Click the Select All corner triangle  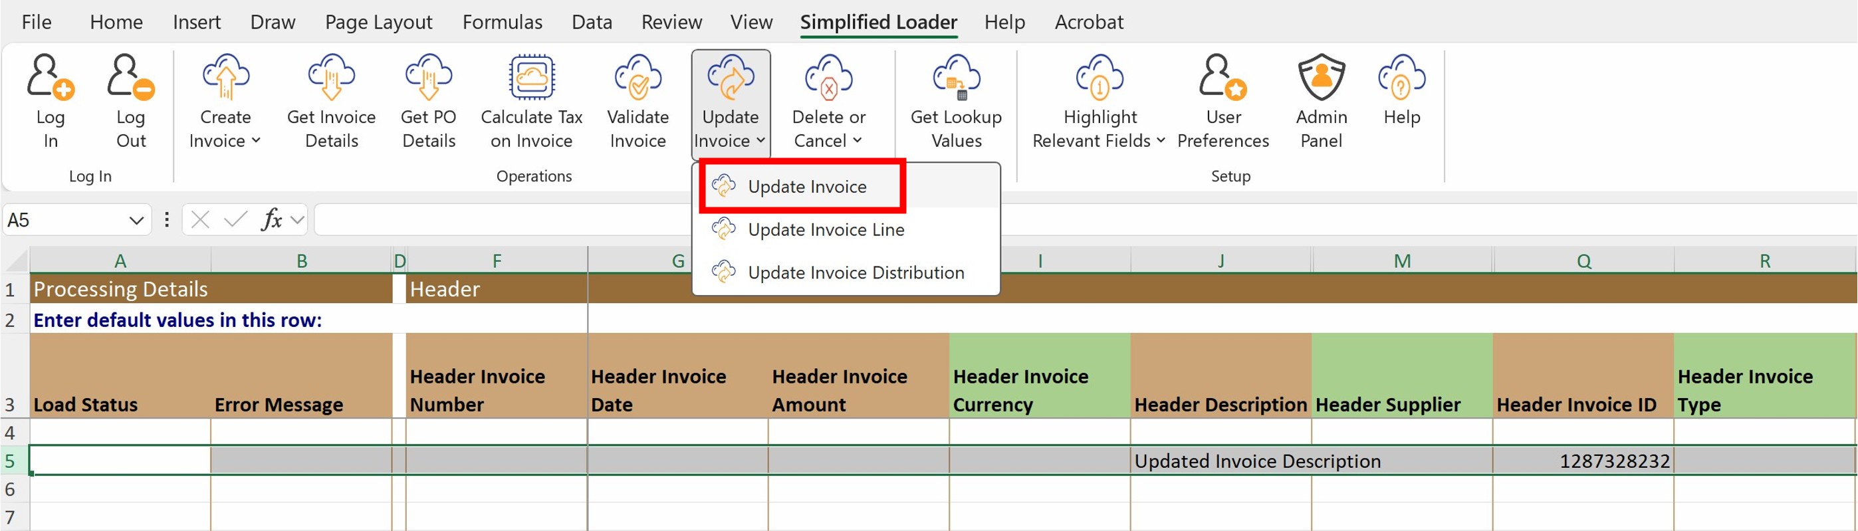click(x=17, y=261)
